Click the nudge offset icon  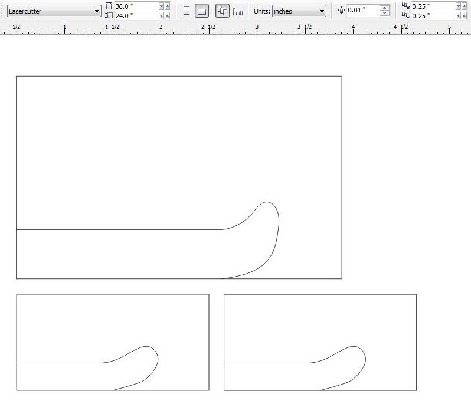[x=341, y=11]
